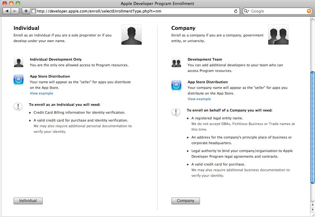The height and width of the screenshot is (217, 315).
Task: Click 'Enroll as a company if you are a company' text
Action: coord(217,38)
